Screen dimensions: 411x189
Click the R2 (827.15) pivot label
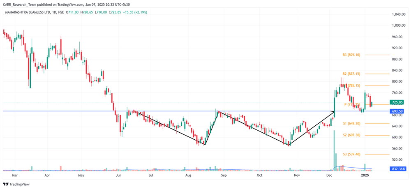(351, 74)
